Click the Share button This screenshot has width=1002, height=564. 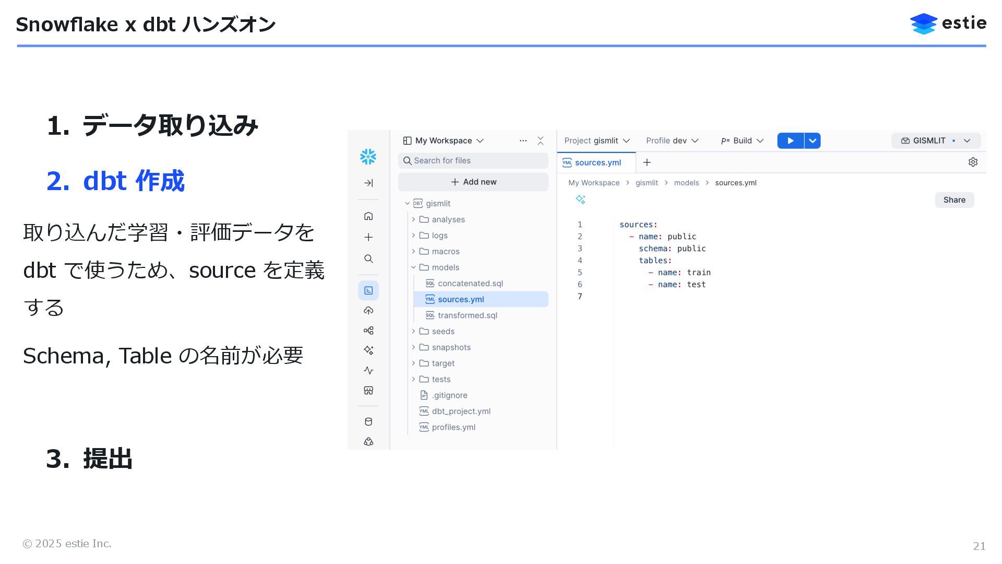[954, 200]
